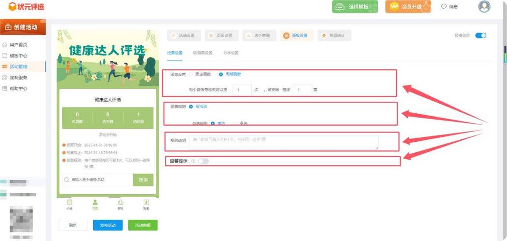Screen dimensions: 507x241
Task: Click the 活动管理 sidebar icon
Action: [4, 67]
